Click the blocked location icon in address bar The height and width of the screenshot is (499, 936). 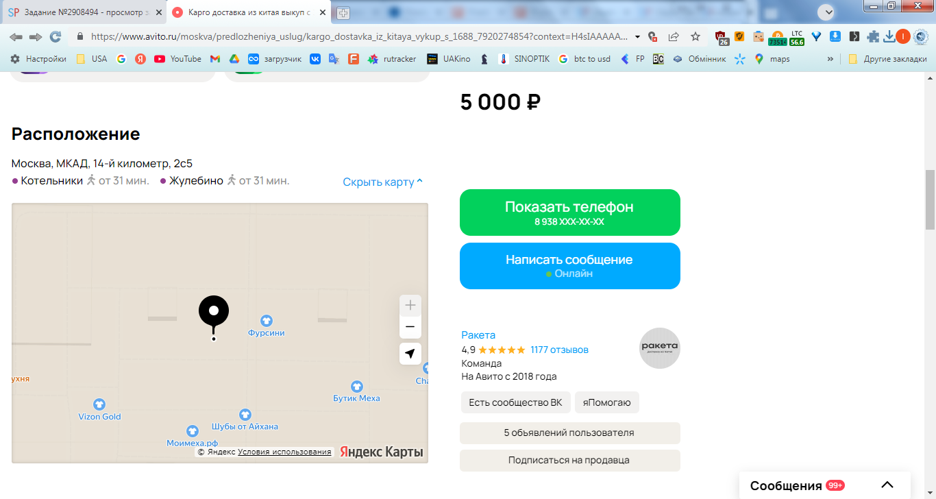click(653, 36)
